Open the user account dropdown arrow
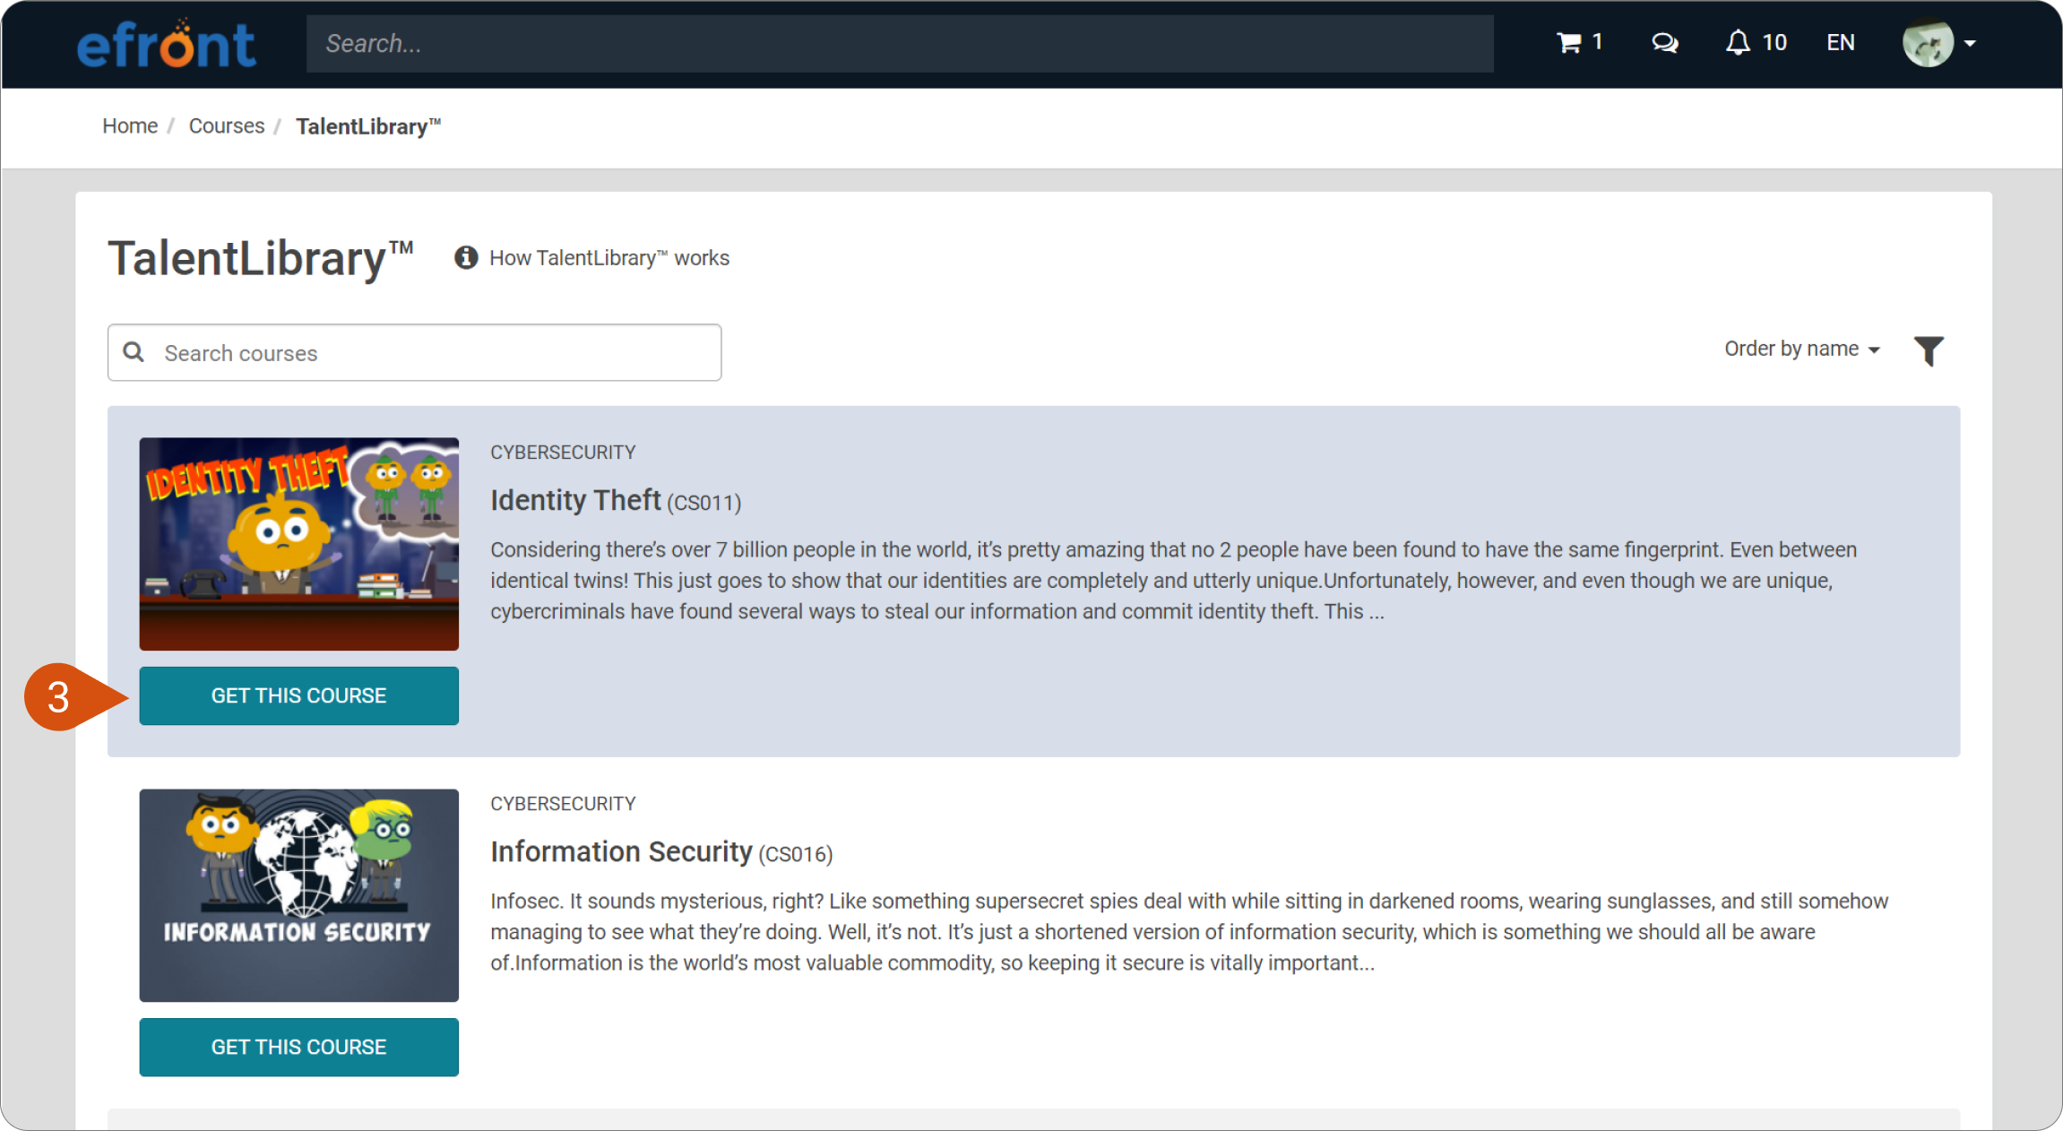 pos(1968,42)
